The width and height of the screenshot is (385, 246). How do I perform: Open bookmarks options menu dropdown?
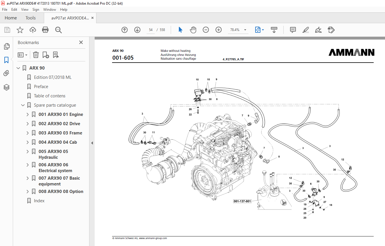pyautogui.click(x=23, y=55)
